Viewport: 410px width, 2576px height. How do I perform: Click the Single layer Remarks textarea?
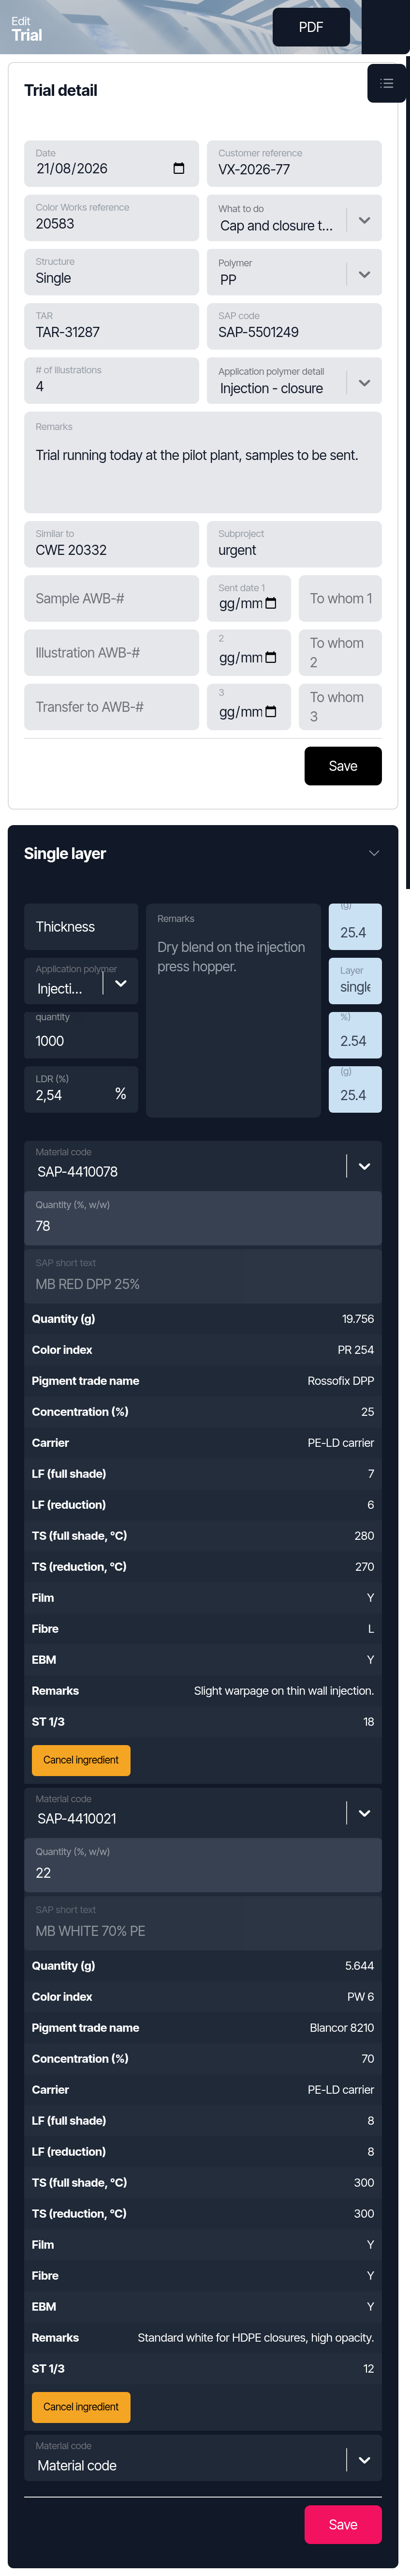pos(234,1010)
